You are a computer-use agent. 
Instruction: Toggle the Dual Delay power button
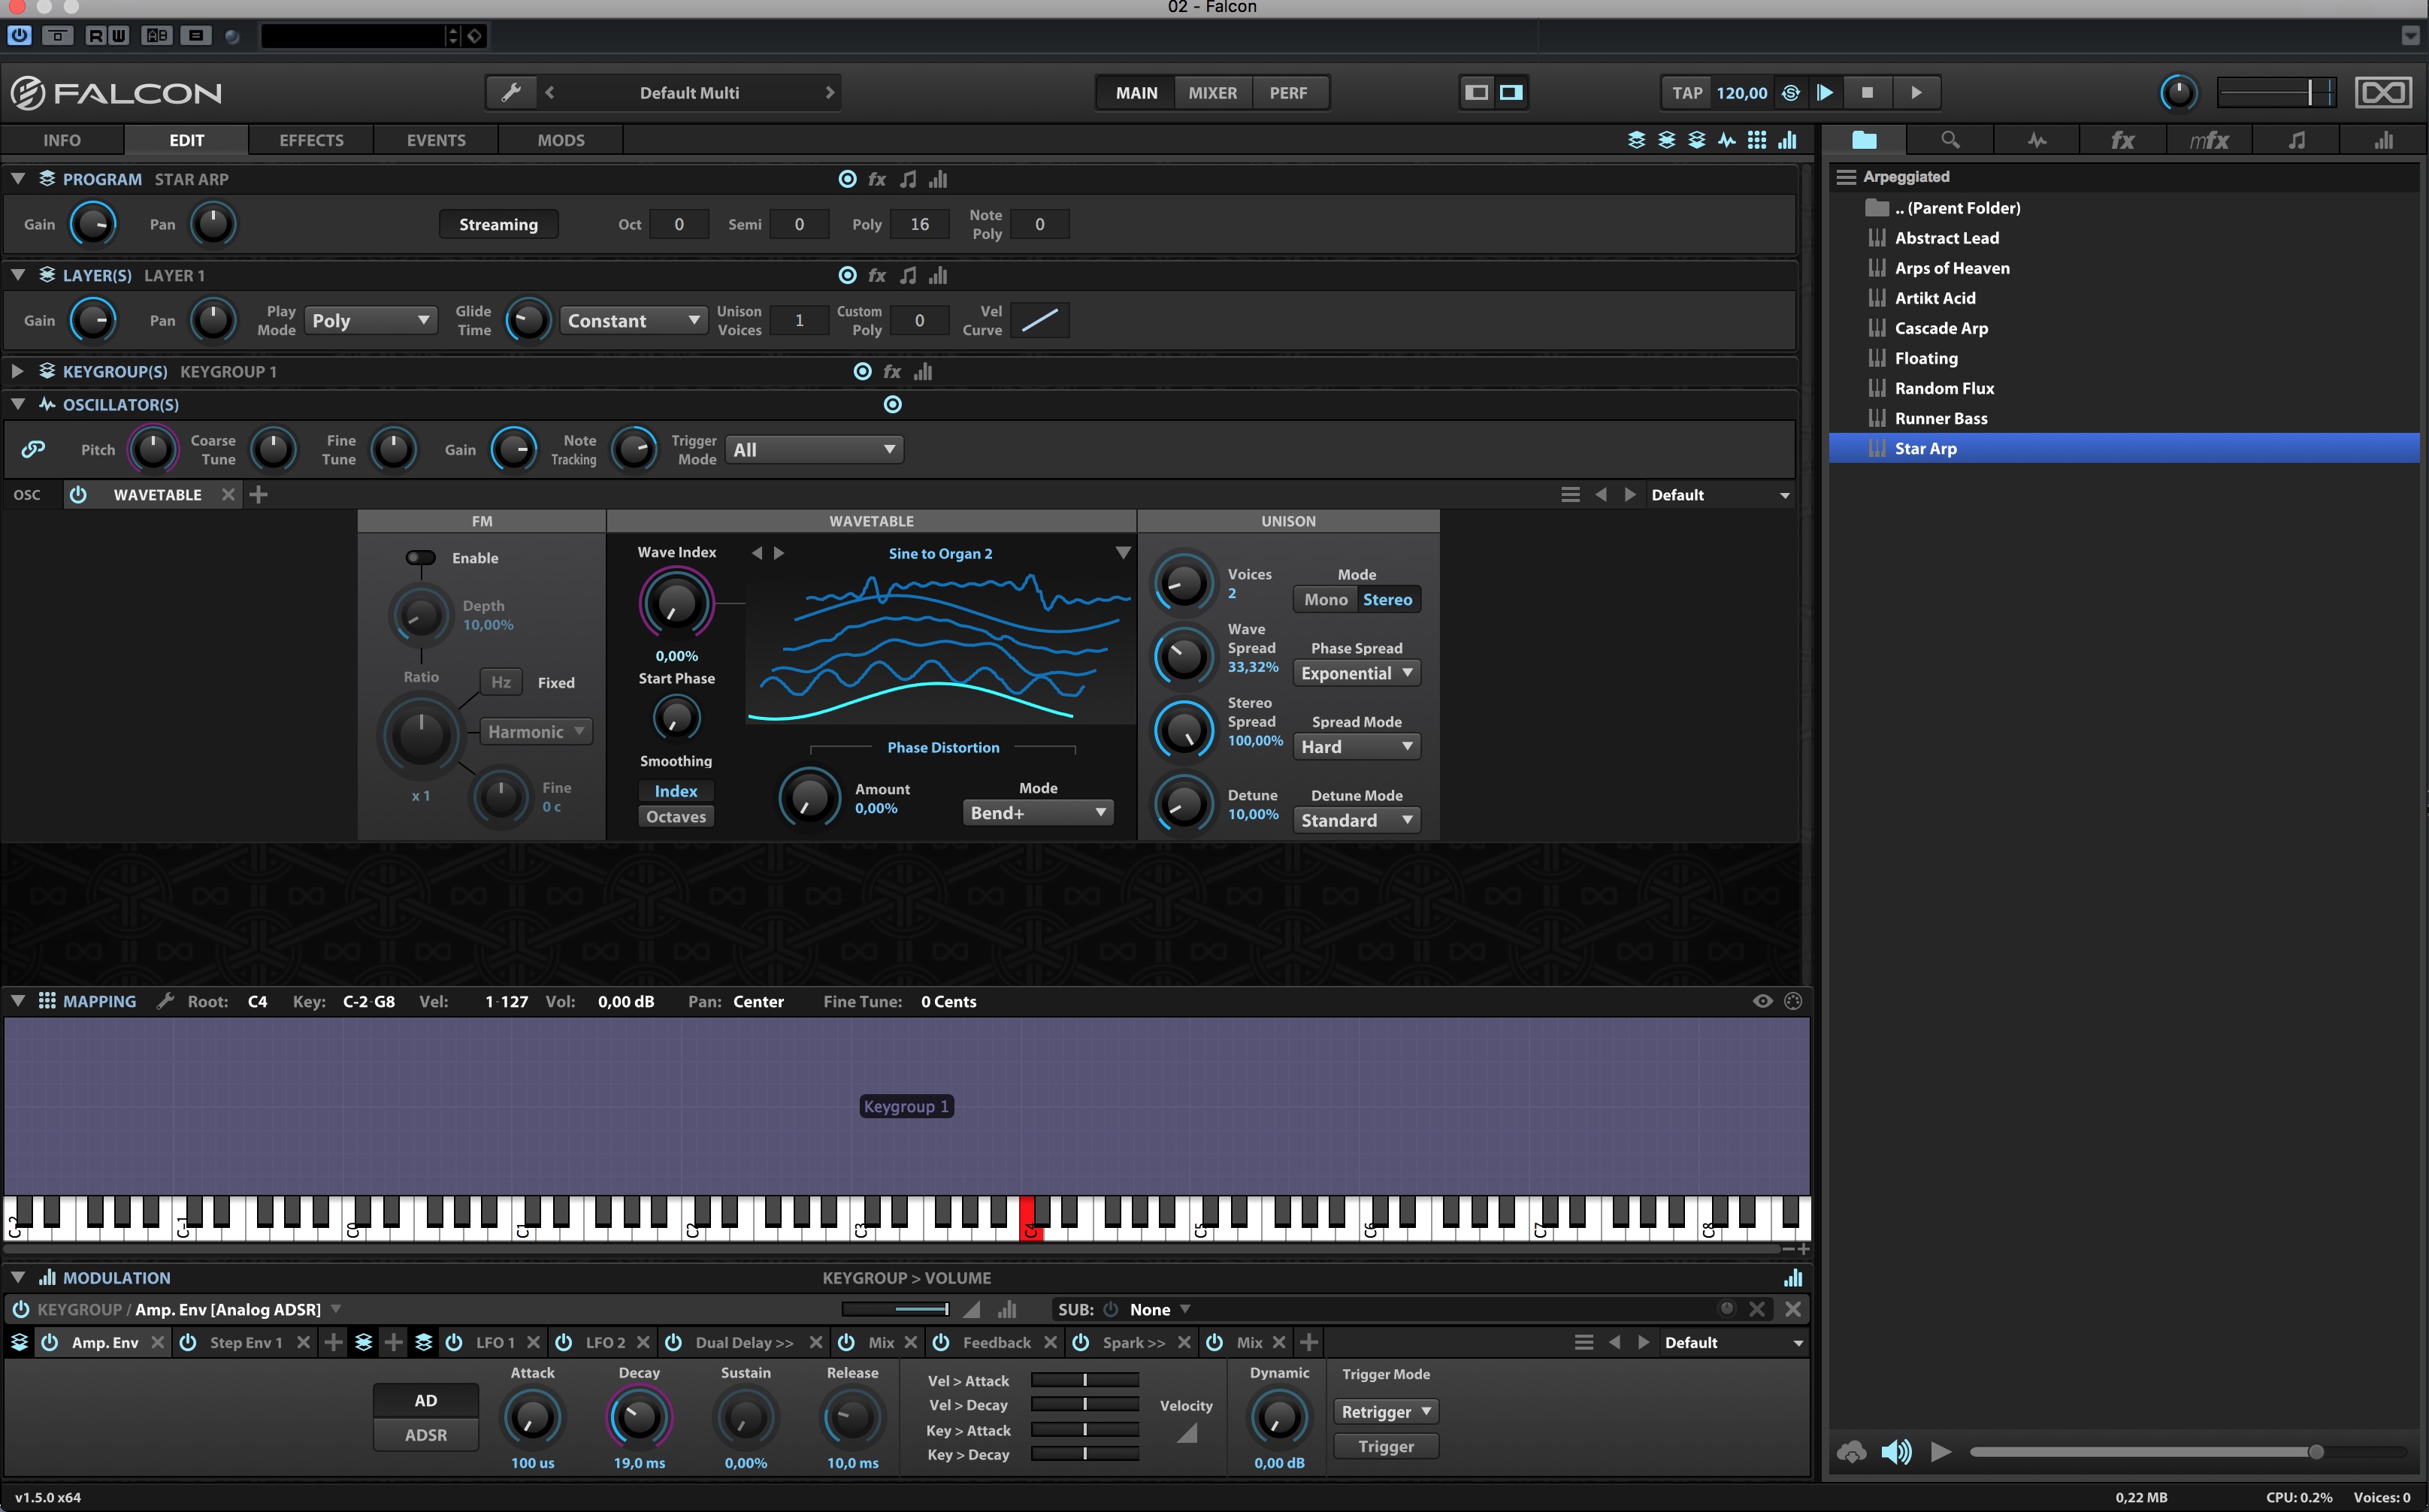[674, 1342]
